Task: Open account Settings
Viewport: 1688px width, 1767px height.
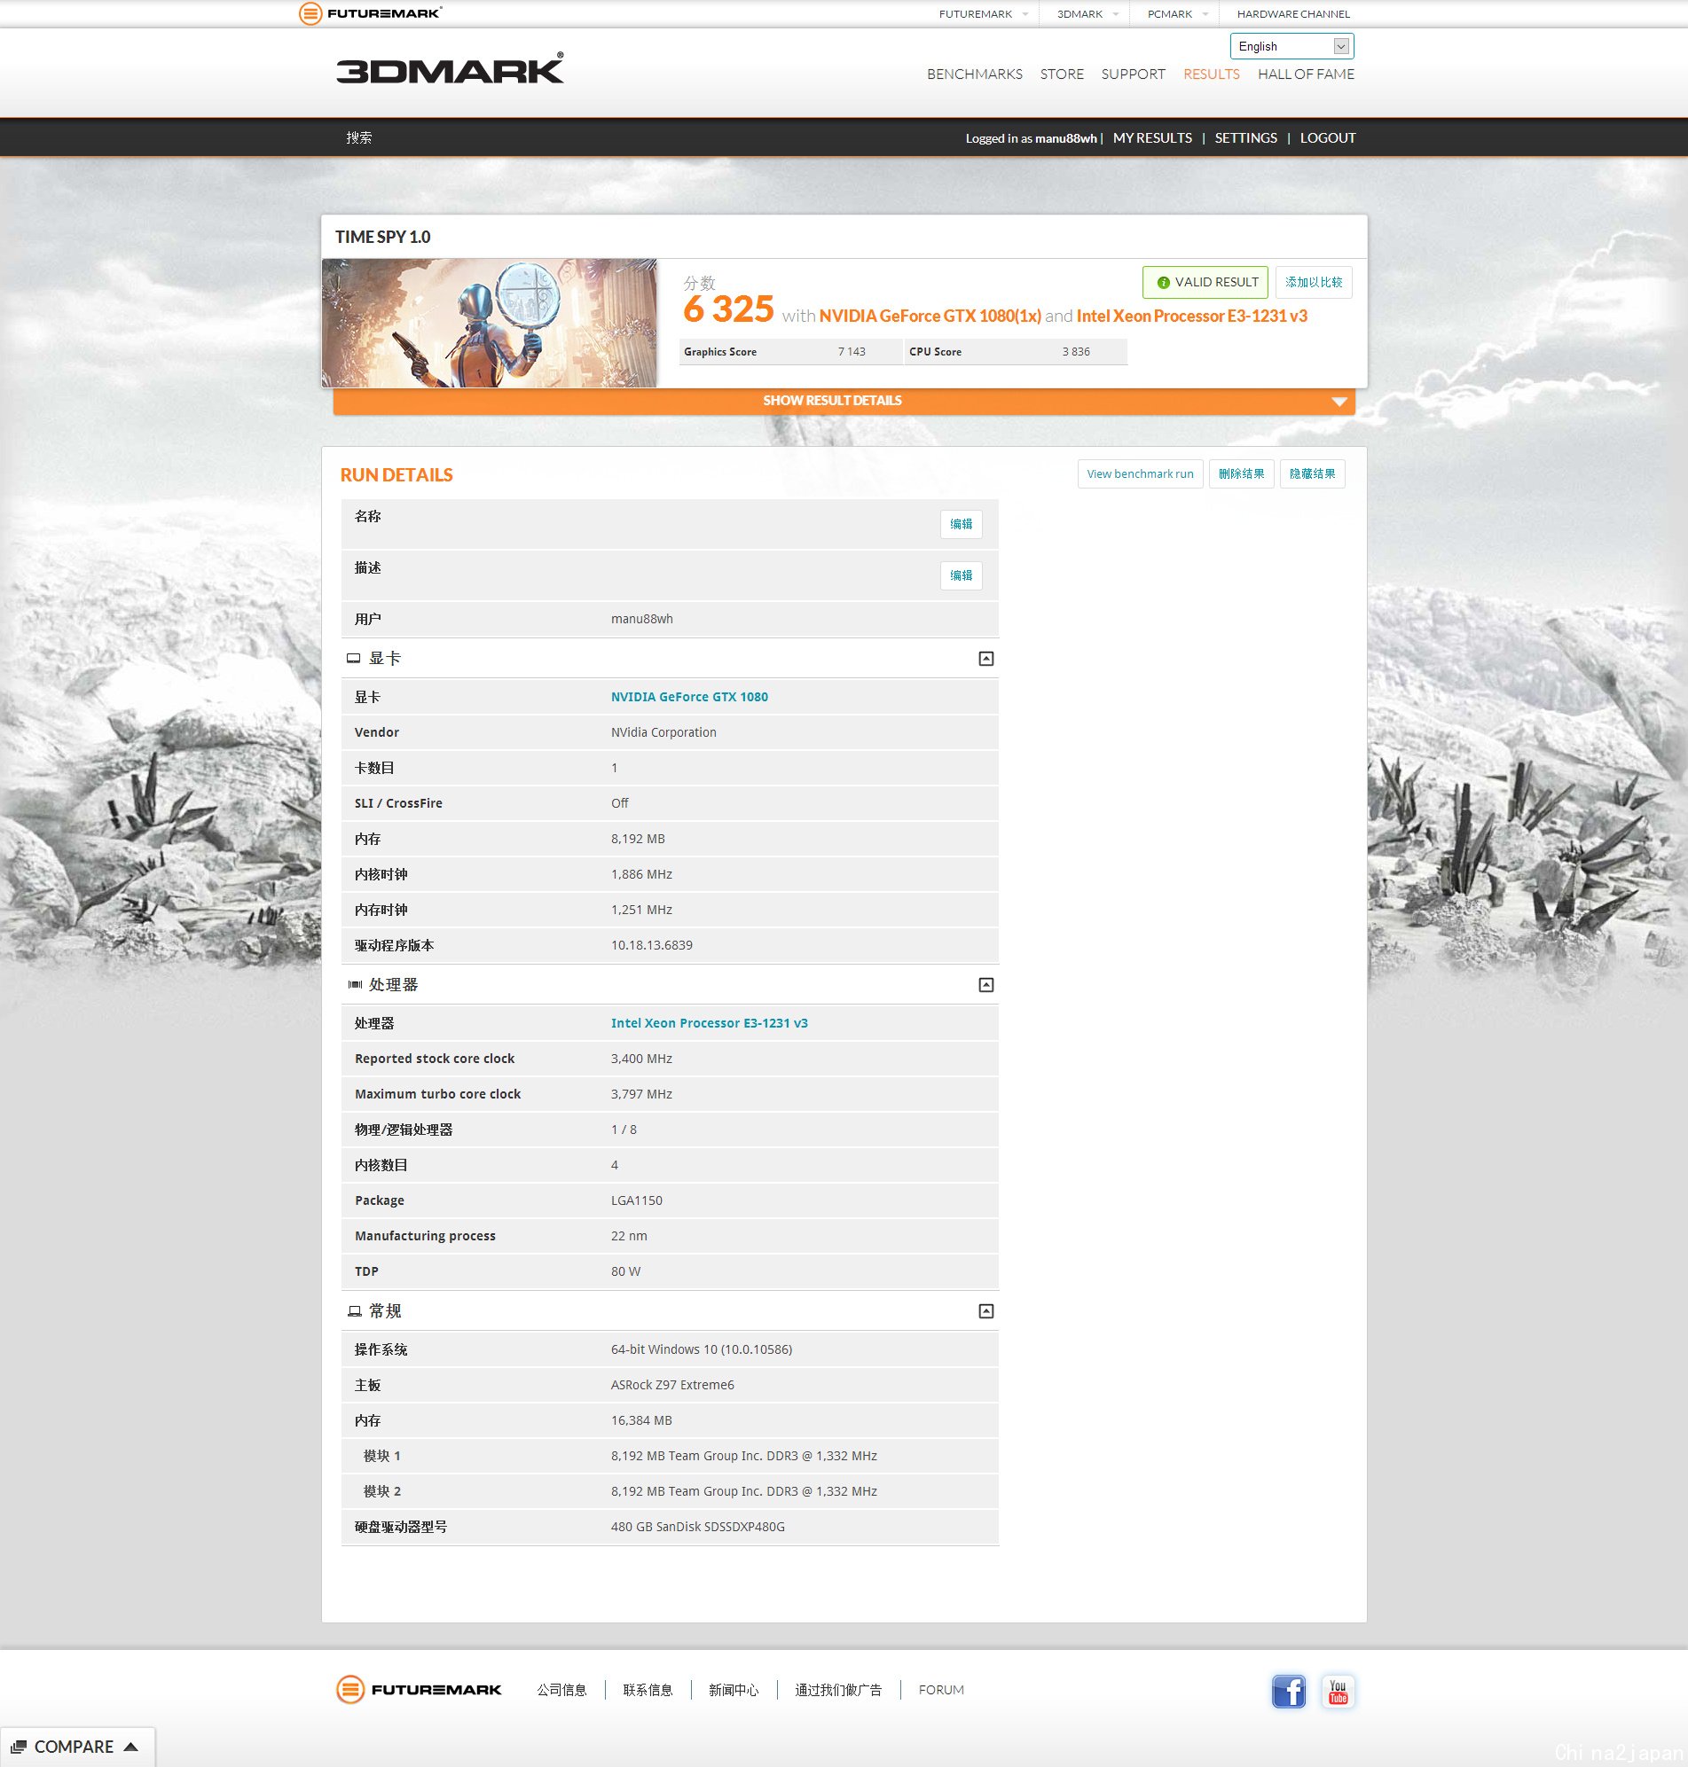Action: (x=1245, y=137)
